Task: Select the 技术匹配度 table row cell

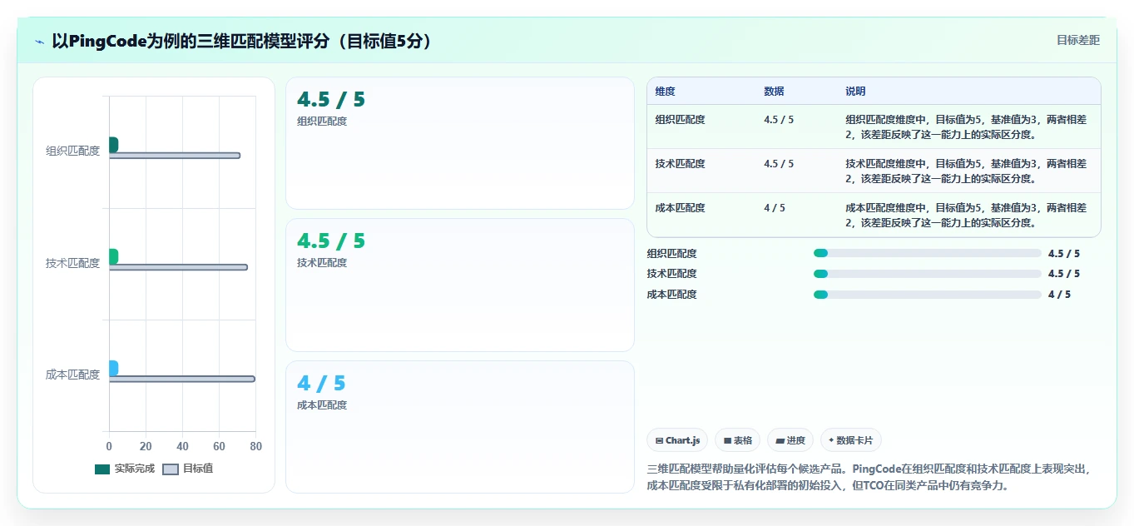Action: (x=680, y=164)
